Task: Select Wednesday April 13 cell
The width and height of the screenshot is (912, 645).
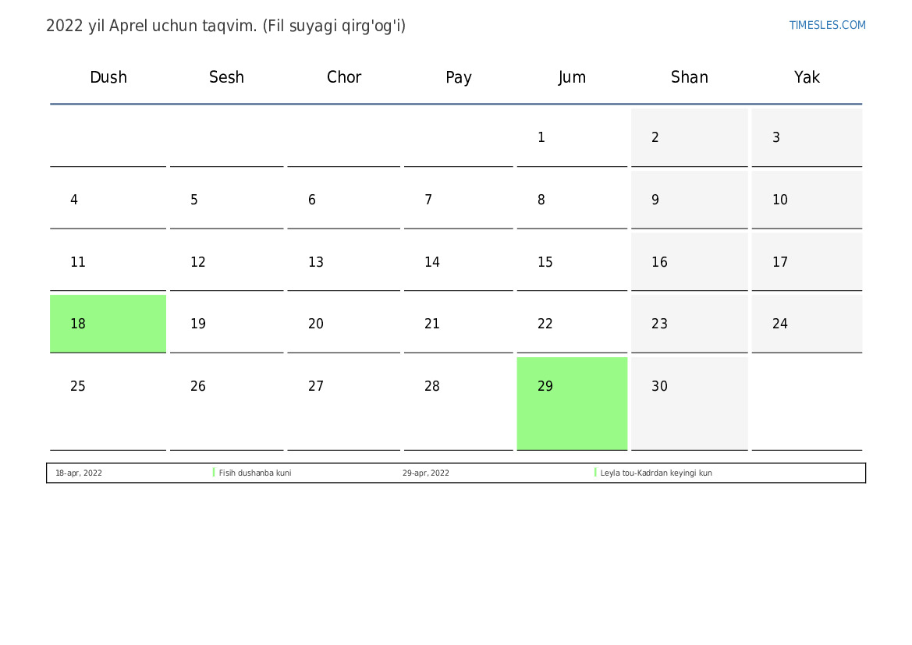Action: (x=344, y=261)
